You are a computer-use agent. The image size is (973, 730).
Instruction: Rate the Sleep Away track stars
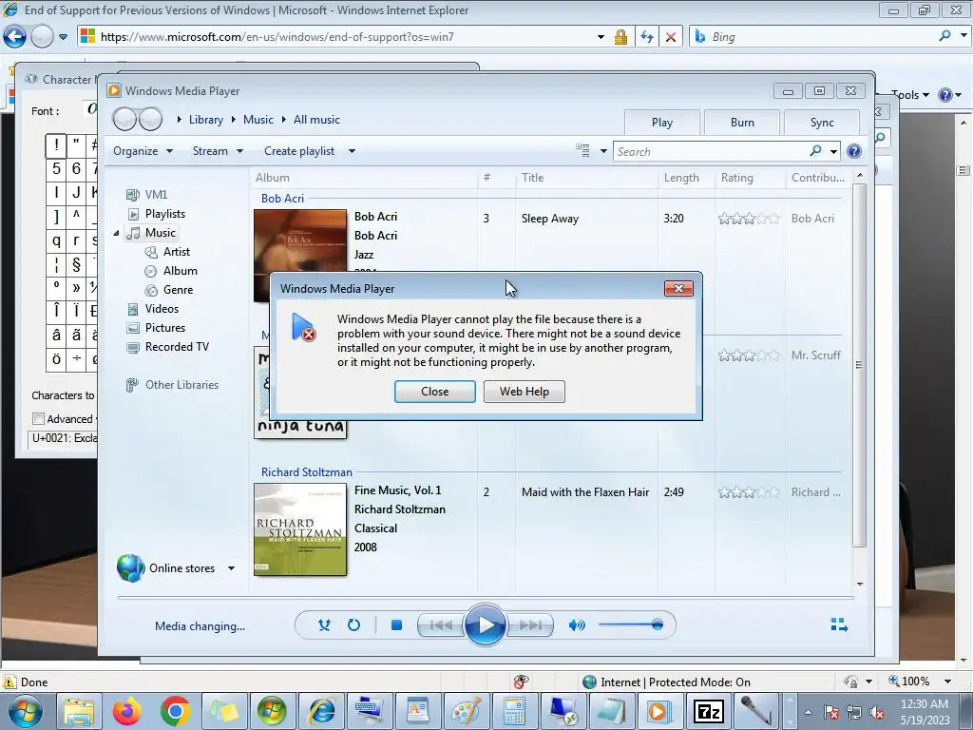coord(749,219)
